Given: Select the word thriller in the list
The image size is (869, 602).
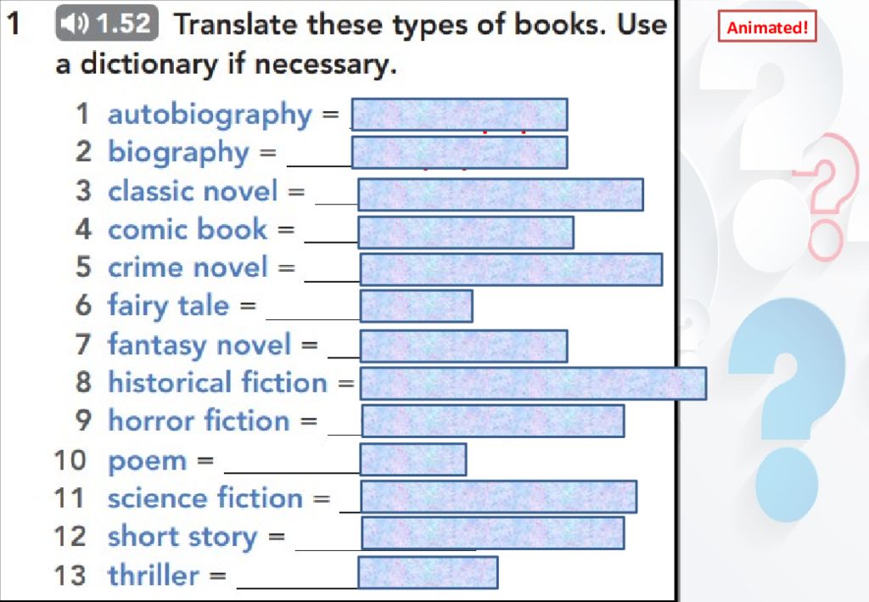Looking at the screenshot, I should tap(153, 574).
